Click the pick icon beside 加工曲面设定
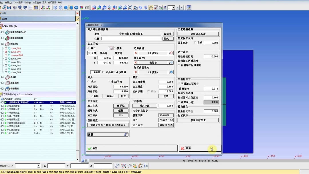309x174 pixels. coord(171,72)
